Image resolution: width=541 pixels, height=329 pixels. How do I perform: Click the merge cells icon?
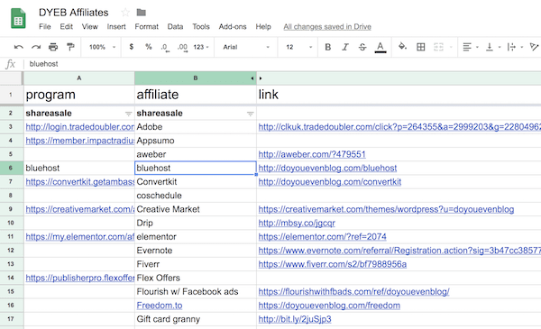[438, 47]
